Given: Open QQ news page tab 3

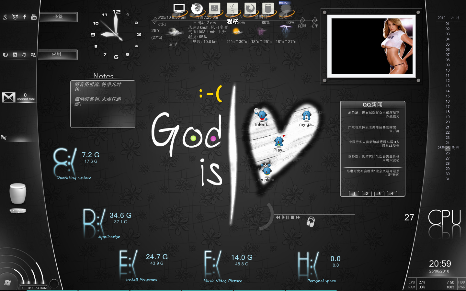Looking at the screenshot, I should pyautogui.click(x=379, y=194).
